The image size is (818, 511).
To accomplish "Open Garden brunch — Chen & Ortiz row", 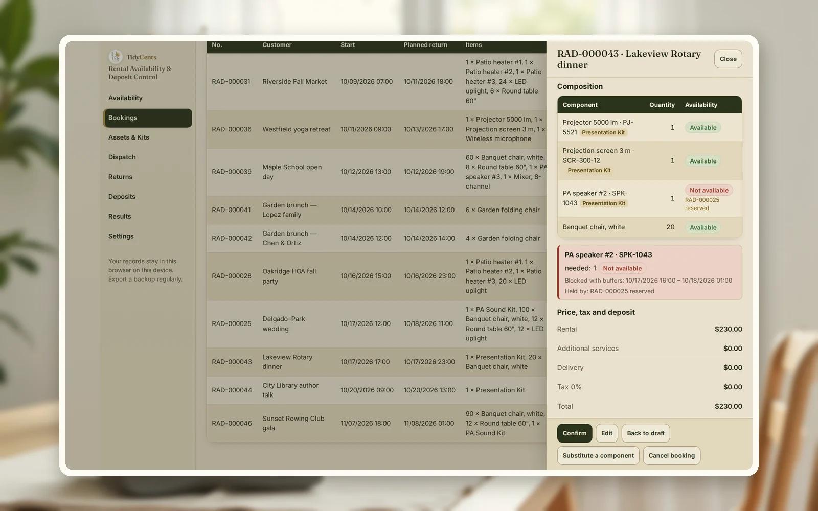I will tap(376, 239).
